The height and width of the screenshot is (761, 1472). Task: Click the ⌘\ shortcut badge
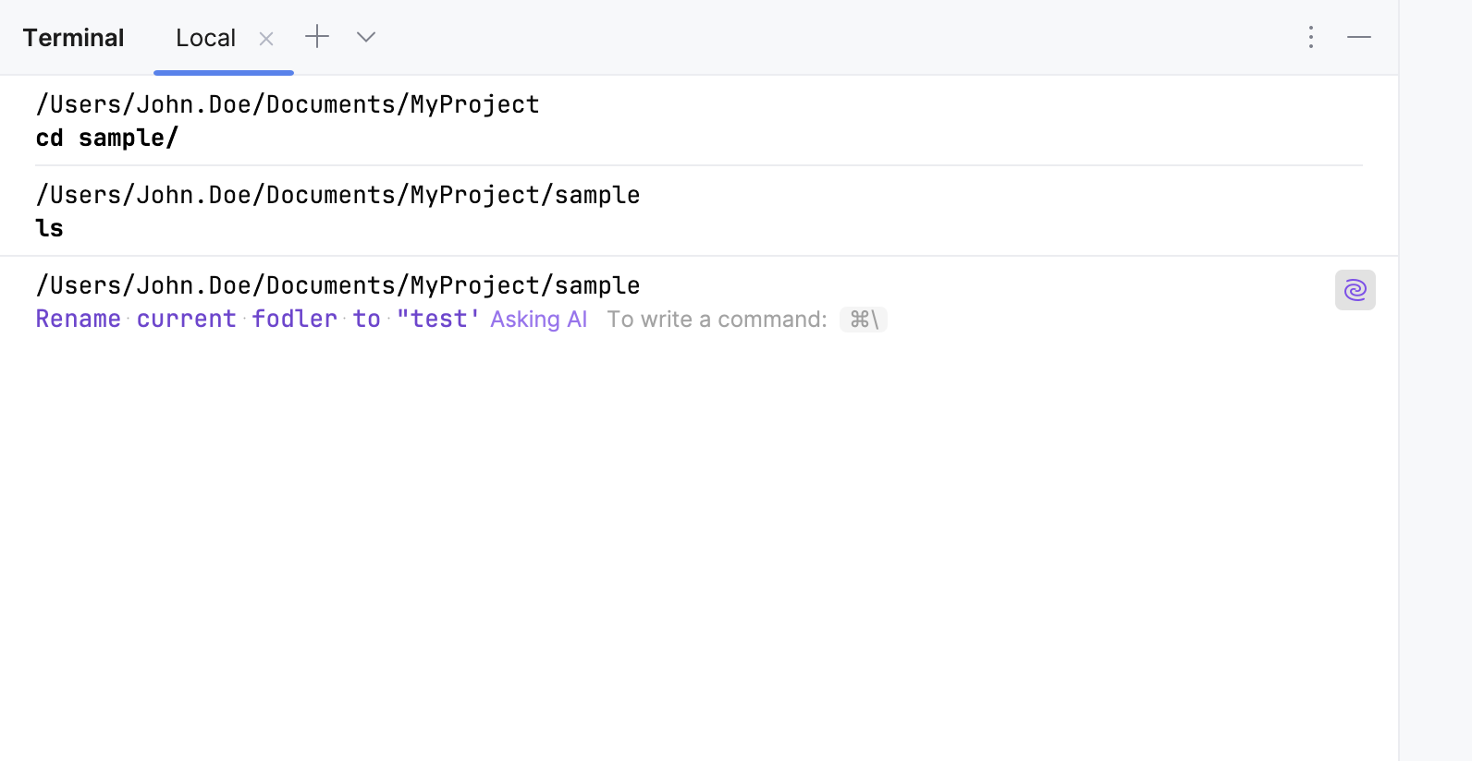click(864, 320)
